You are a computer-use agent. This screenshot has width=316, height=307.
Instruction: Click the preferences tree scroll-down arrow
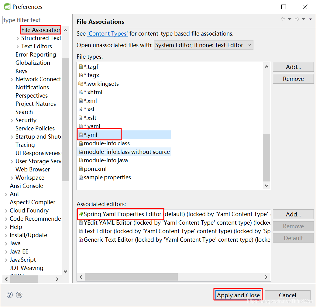click(x=65, y=271)
